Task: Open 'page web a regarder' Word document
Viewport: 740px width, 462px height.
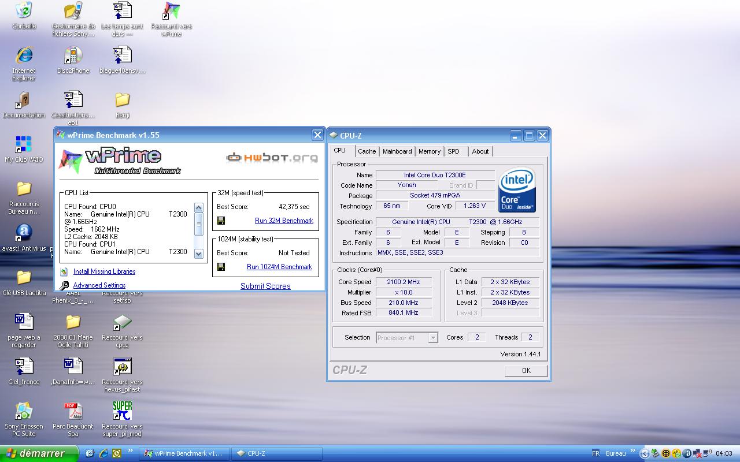Action: pyautogui.click(x=24, y=330)
